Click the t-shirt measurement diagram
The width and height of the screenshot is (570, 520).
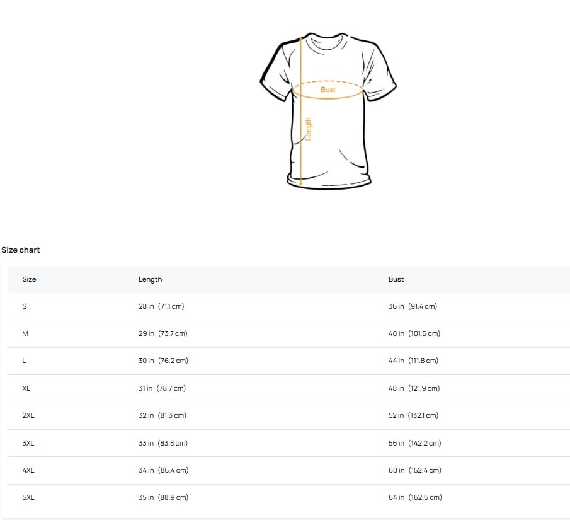pos(328,110)
